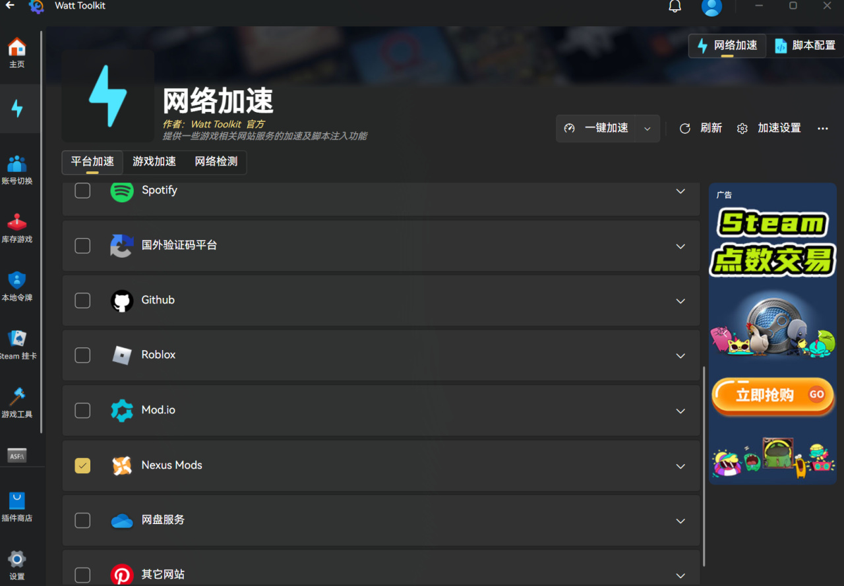Image resolution: width=844 pixels, height=586 pixels.
Task: Click the 立即抢购 GO ad button
Action: click(773, 396)
